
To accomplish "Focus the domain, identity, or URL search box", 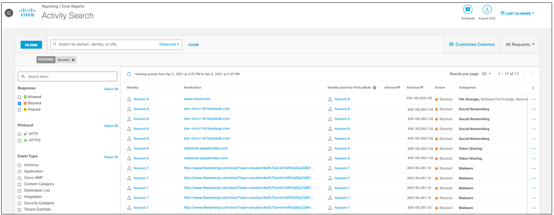I will click(104, 44).
